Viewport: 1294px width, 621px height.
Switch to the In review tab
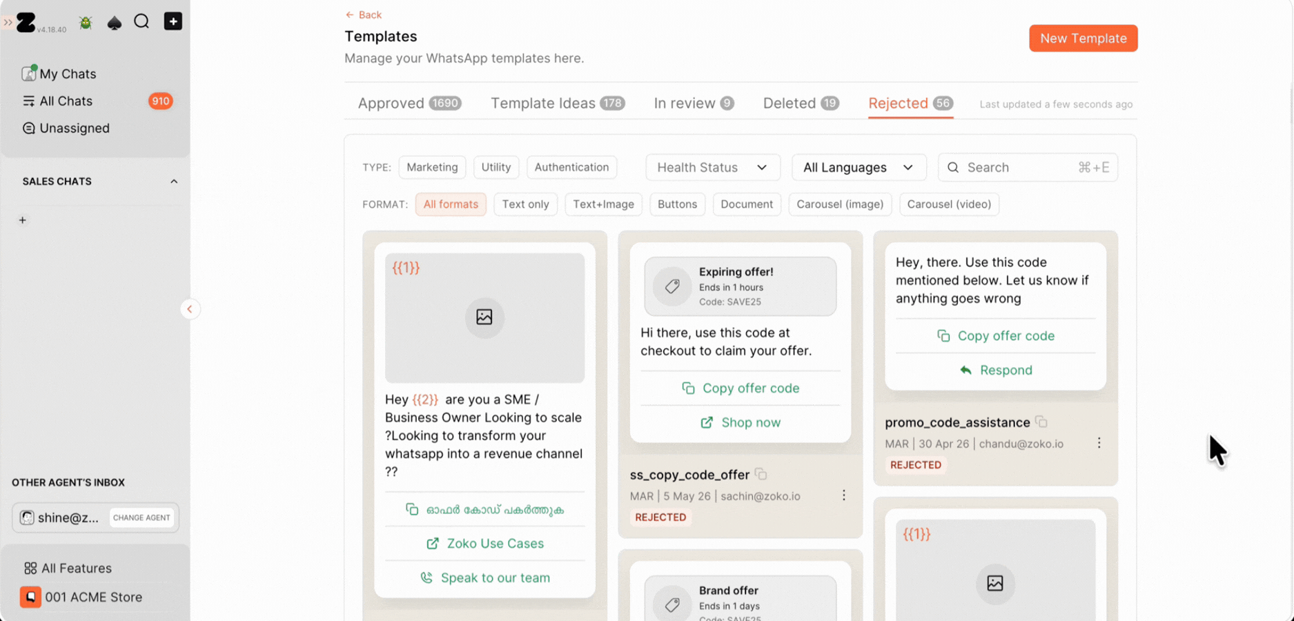(694, 103)
